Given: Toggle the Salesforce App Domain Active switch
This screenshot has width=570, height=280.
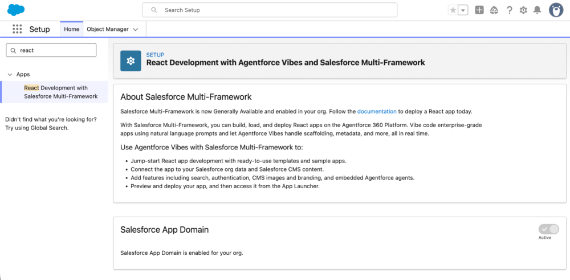Looking at the screenshot, I should coord(548,229).
